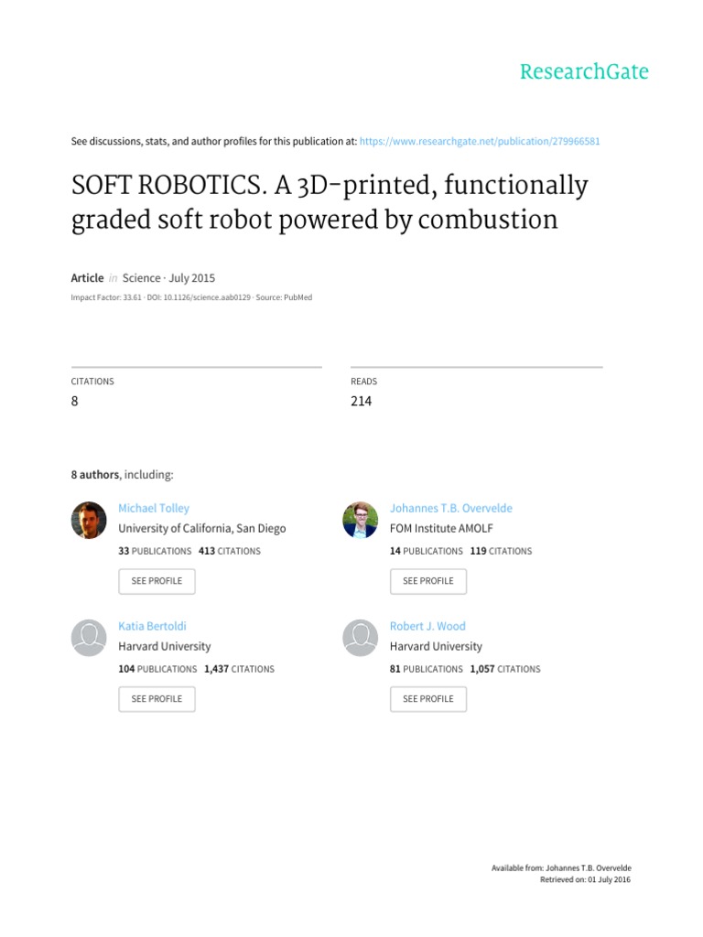Click the ResearchGate logo
Viewport: 703px width, 937px height.
(x=584, y=71)
